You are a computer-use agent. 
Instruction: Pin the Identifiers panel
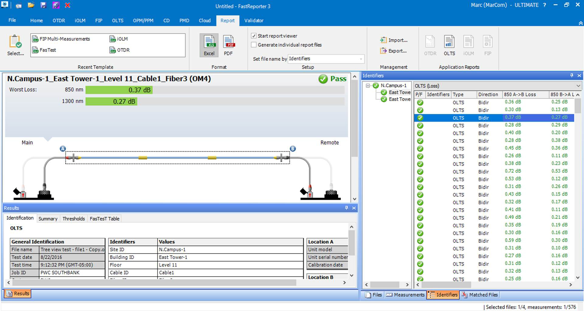pyautogui.click(x=572, y=75)
